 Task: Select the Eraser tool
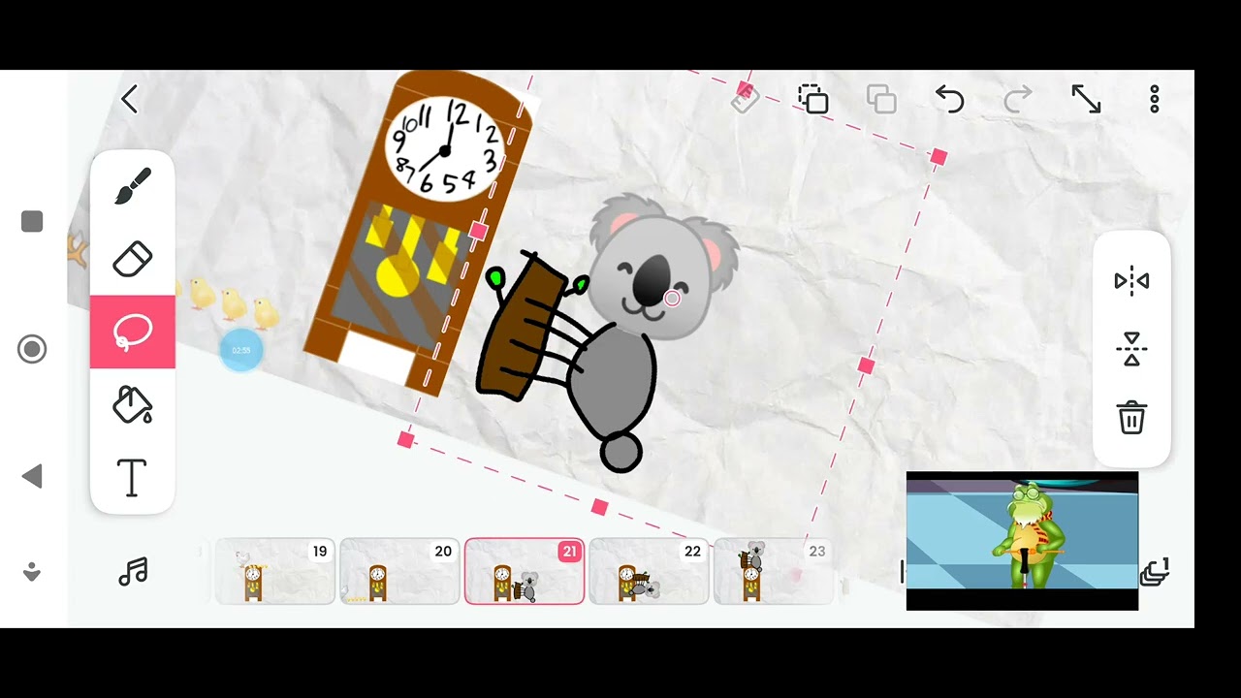[133, 259]
